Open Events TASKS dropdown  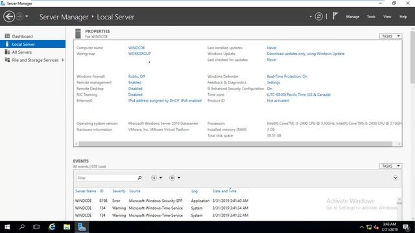tap(390, 166)
